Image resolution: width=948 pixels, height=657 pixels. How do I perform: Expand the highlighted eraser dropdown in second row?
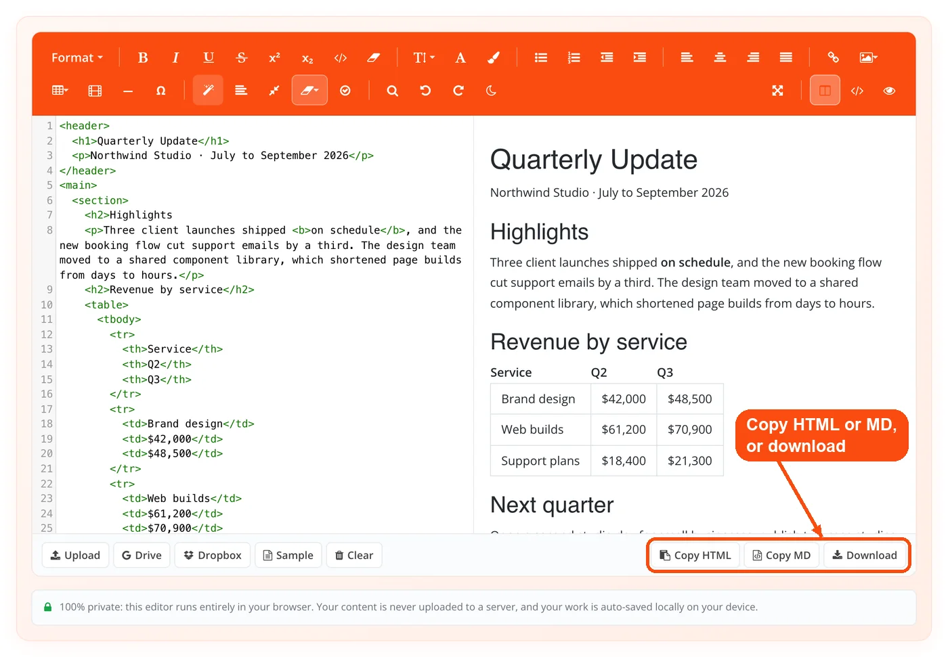309,91
